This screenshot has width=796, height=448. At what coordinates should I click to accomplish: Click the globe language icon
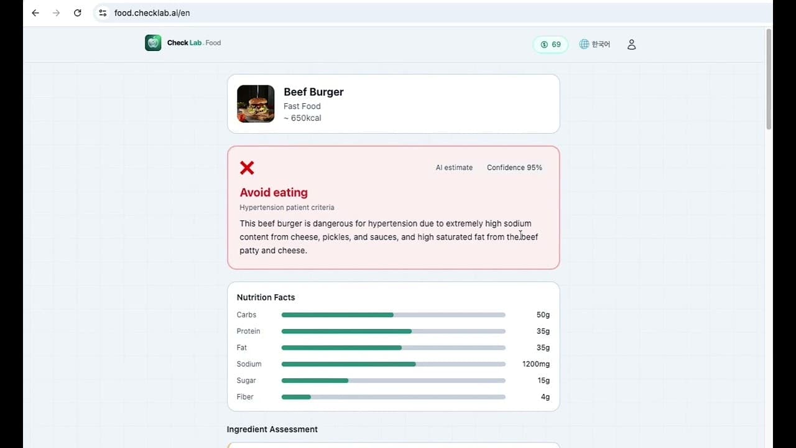point(584,44)
